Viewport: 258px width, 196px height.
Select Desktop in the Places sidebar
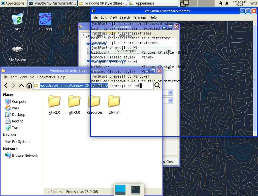[x=15, y=115]
